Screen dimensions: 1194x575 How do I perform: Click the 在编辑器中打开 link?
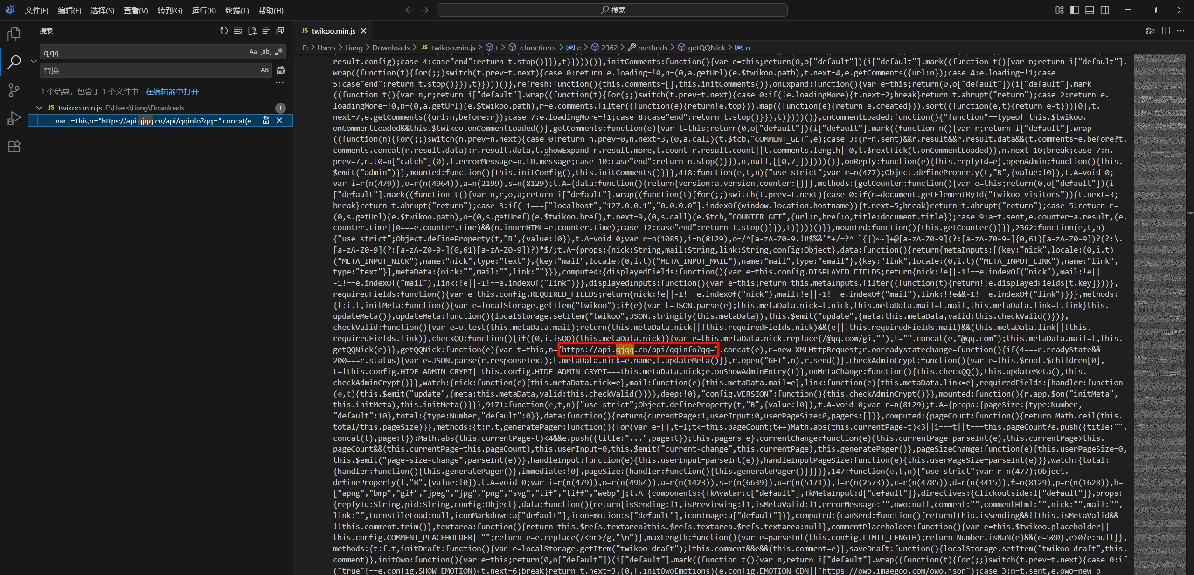172,92
